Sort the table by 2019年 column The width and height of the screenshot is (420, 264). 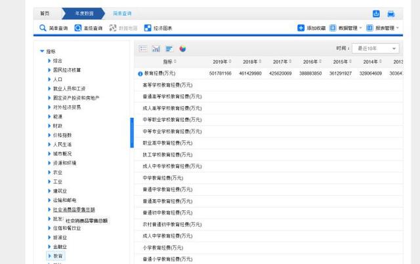pos(220,61)
